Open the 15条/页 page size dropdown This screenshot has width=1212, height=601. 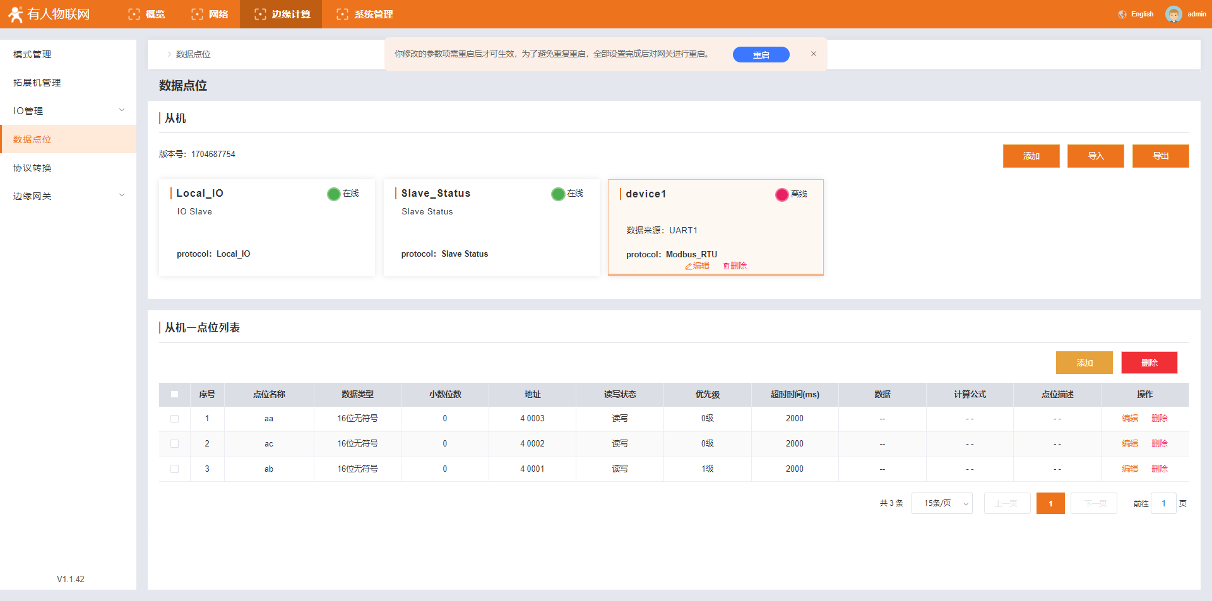pyautogui.click(x=942, y=503)
